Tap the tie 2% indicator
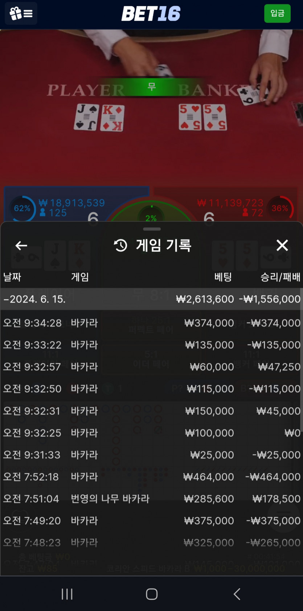 coord(151,217)
